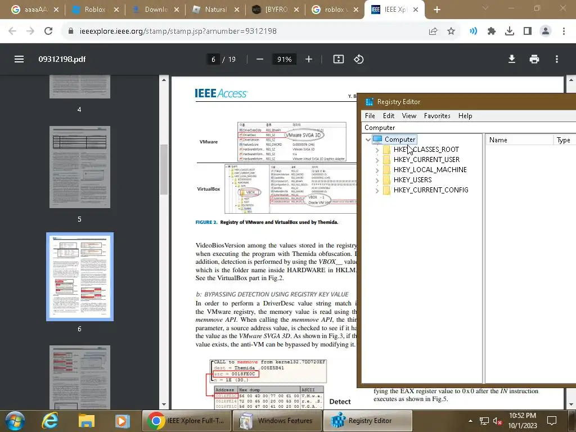The height and width of the screenshot is (432, 576).
Task: Reload the IEEE Xplore page
Action: pyautogui.click(x=48, y=31)
